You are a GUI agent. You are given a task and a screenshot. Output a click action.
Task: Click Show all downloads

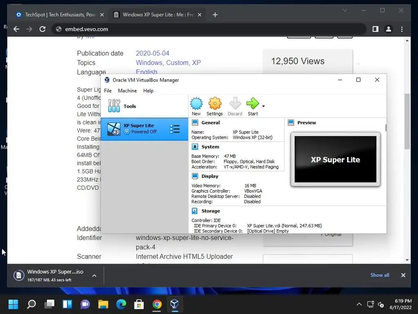pos(380,275)
